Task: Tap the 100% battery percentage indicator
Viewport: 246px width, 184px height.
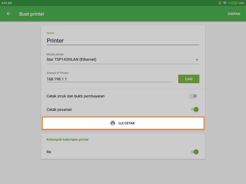Action: click(x=241, y=3)
